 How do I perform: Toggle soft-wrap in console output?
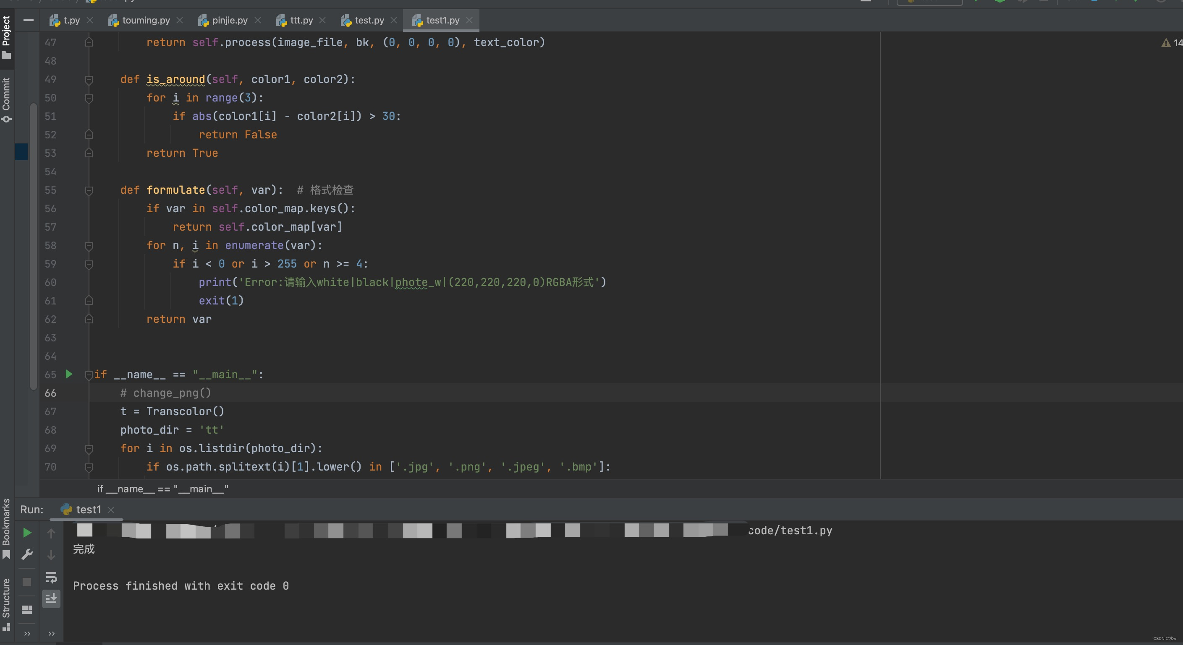click(x=51, y=577)
